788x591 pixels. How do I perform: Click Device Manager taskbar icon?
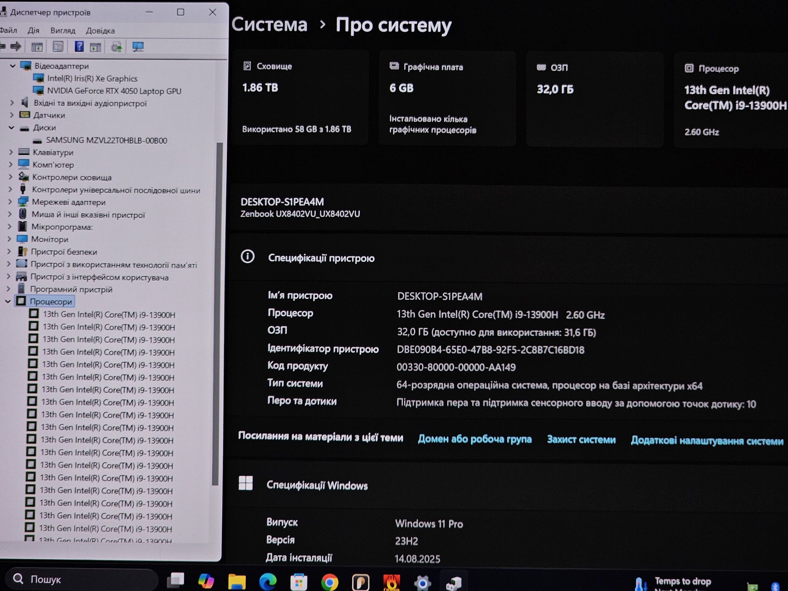[x=453, y=583]
